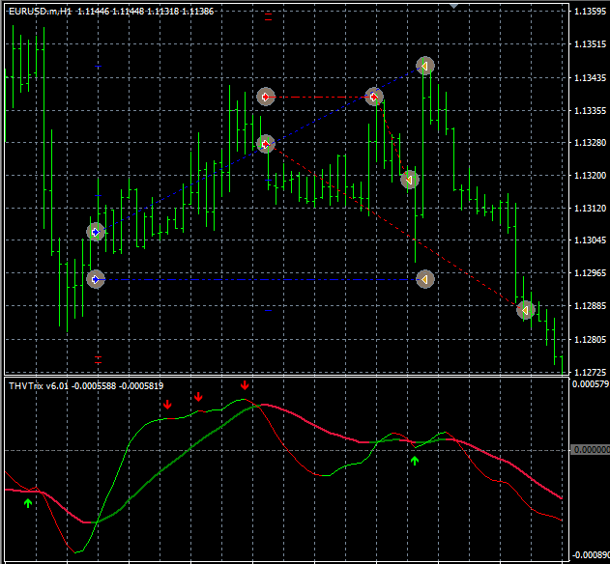Select the top-left red sell entry marker

click(x=266, y=97)
